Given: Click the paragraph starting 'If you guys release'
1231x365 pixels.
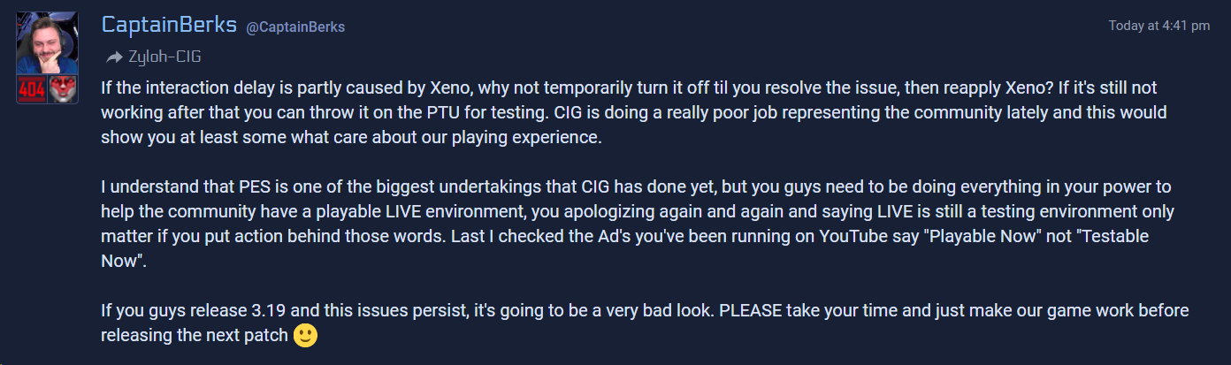Looking at the screenshot, I should [646, 324].
